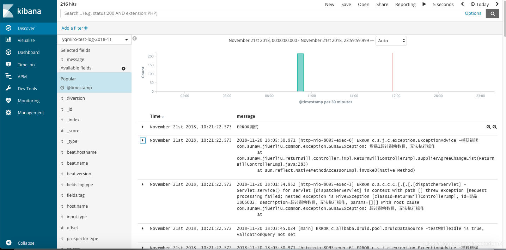Click the Visualize bar chart icon

tap(9, 40)
